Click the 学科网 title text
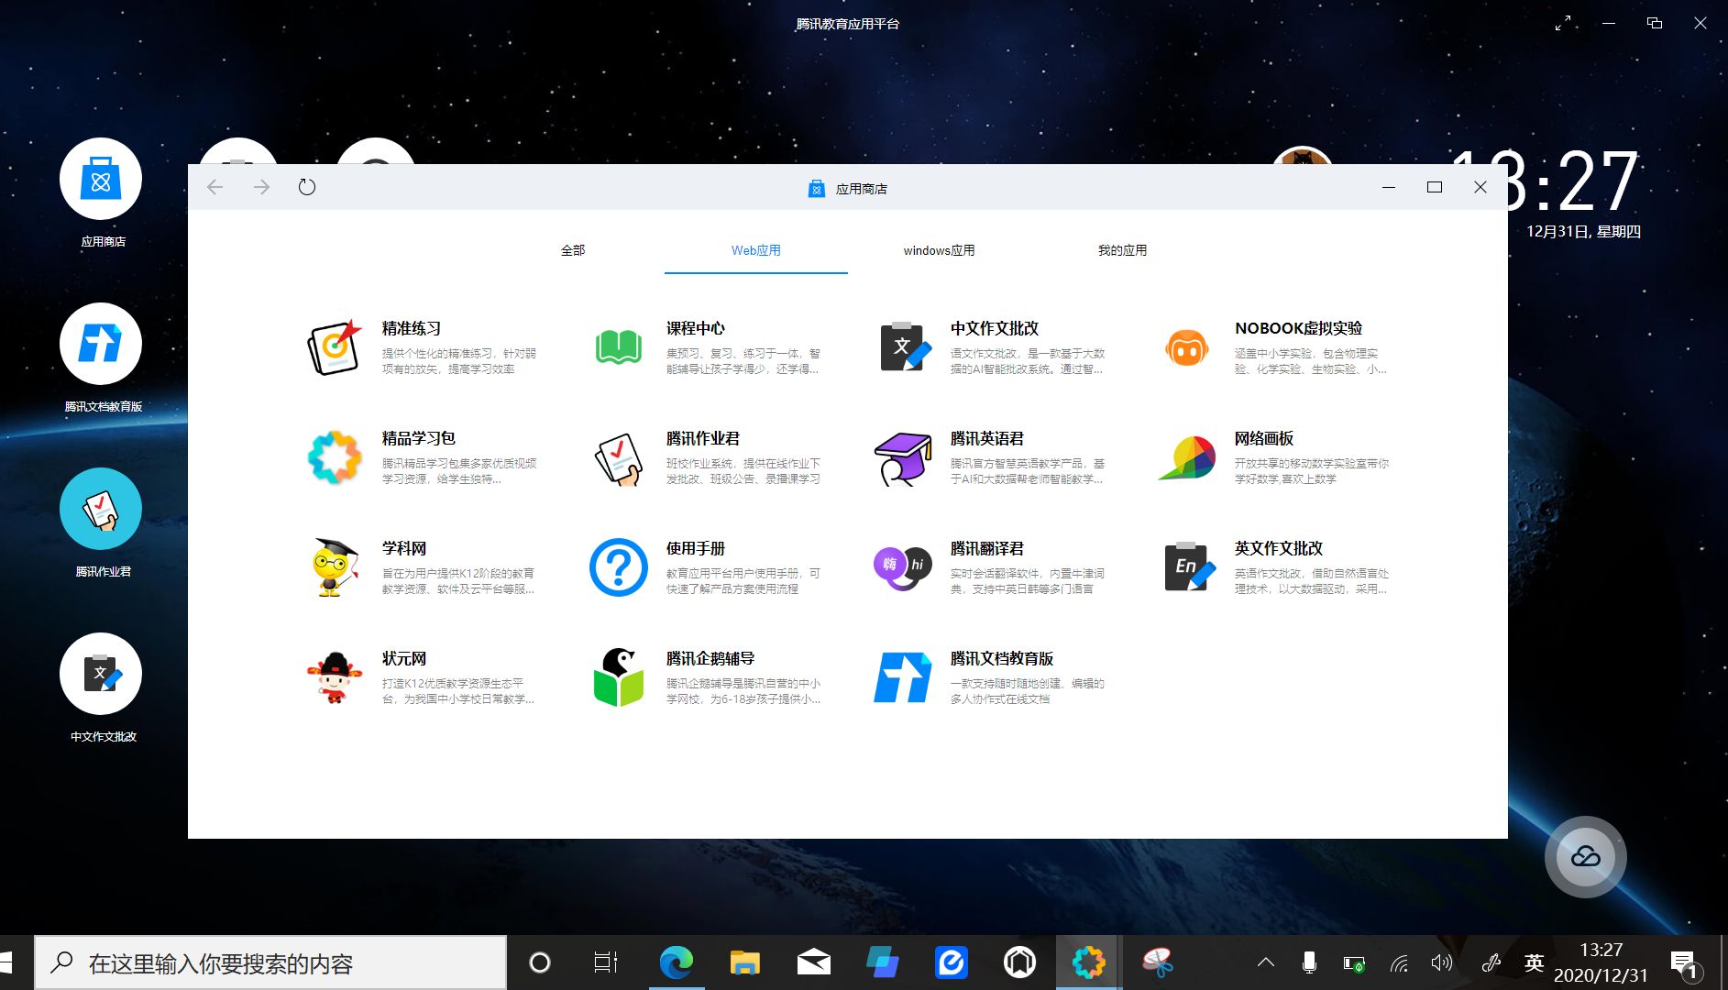 tap(404, 548)
